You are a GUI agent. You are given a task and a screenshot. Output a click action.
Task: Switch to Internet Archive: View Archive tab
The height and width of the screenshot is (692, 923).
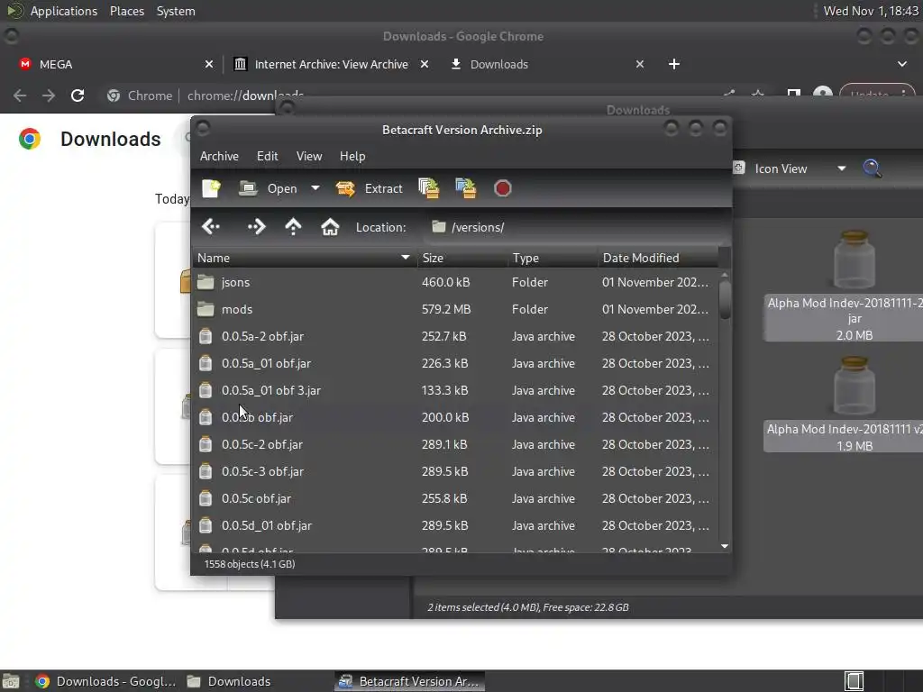coord(331,64)
